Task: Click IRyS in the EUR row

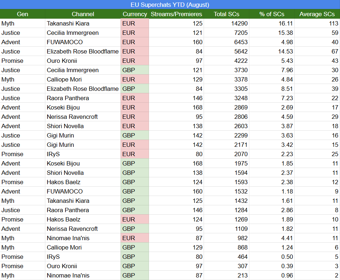Action: tap(53, 154)
